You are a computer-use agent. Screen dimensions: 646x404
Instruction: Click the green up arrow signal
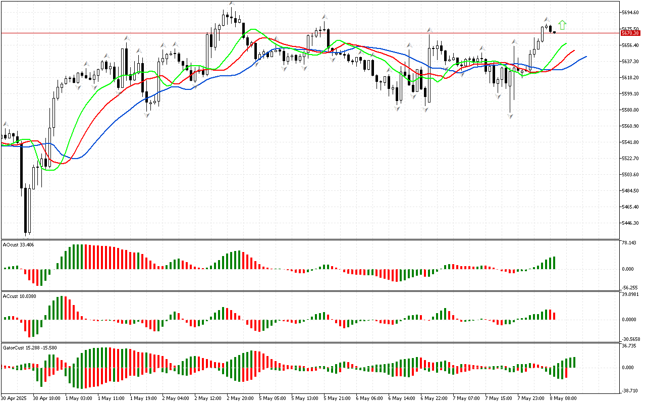tap(563, 25)
